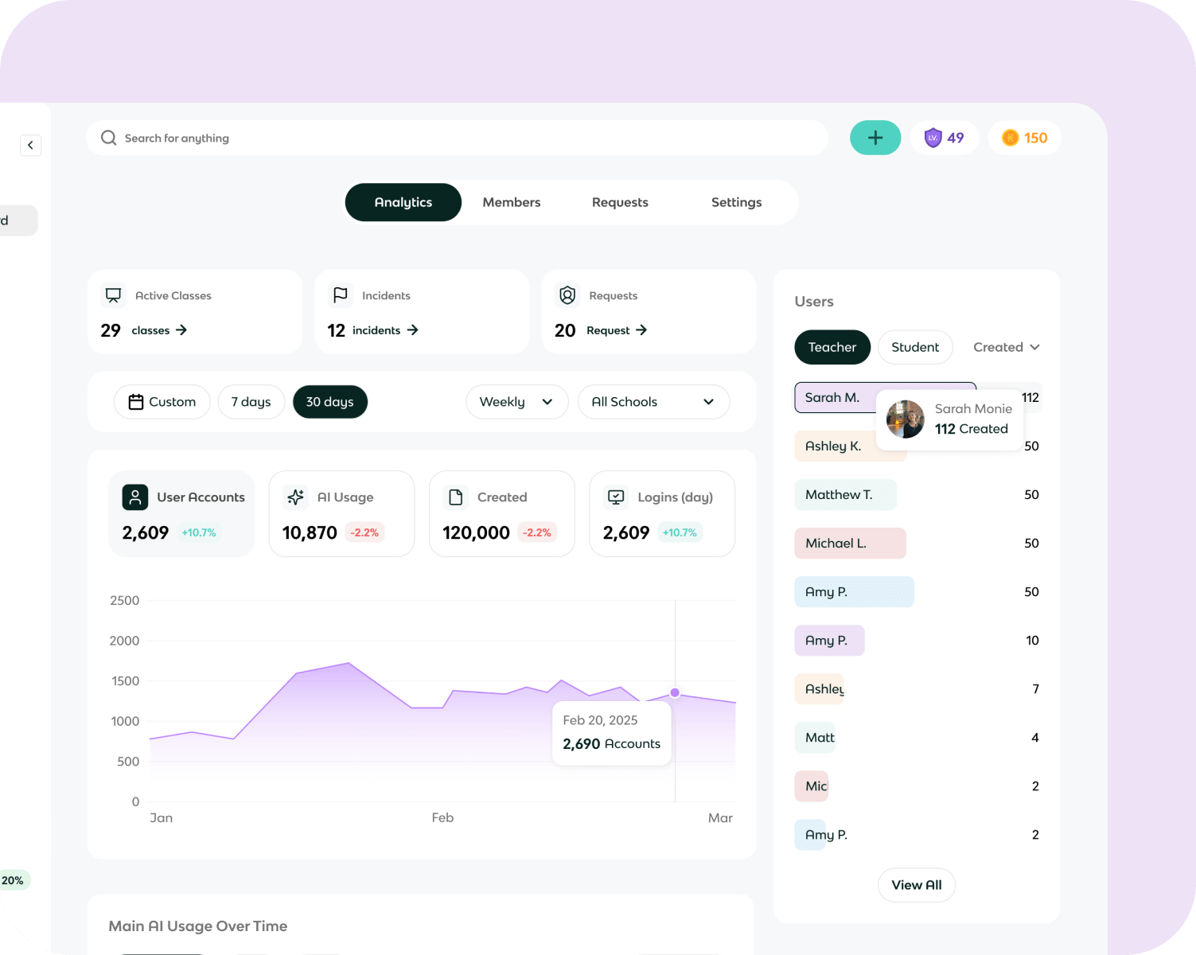This screenshot has width=1196, height=955.
Task: Click the green plus add button
Action: (875, 138)
